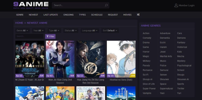The width and height of the screenshot is (202, 100).
Task: Select the Cars genre
Action: coord(179,33)
